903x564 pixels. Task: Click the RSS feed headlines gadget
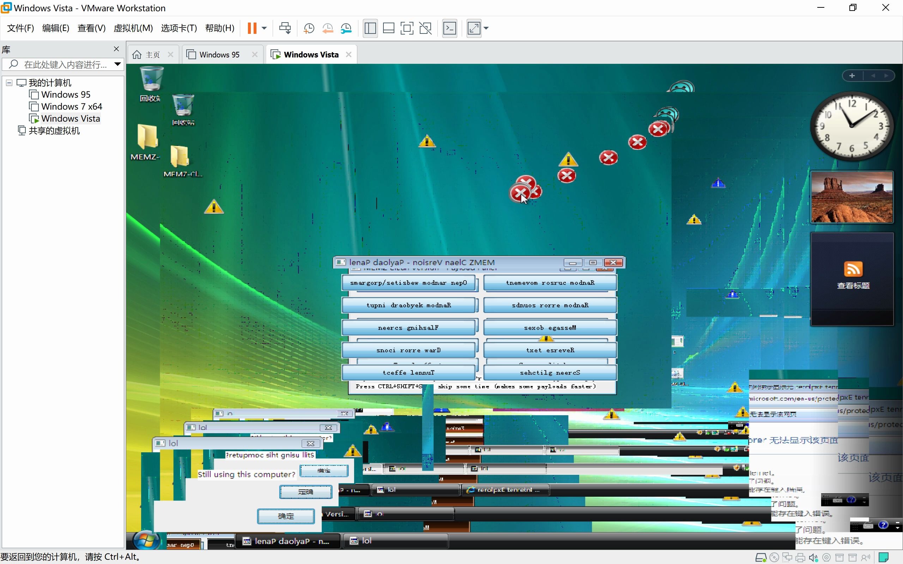[x=852, y=279]
